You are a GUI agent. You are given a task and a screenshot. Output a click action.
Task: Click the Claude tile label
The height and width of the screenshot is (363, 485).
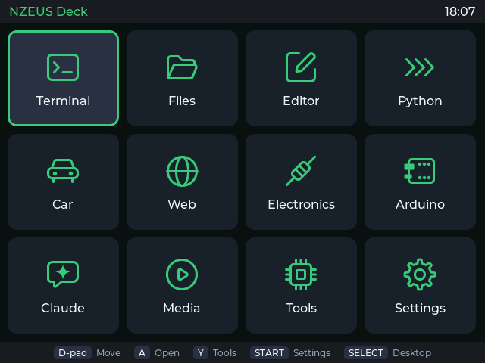[x=63, y=308]
